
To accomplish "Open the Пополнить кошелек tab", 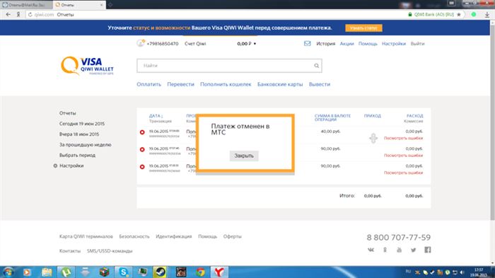I will 226,84.
